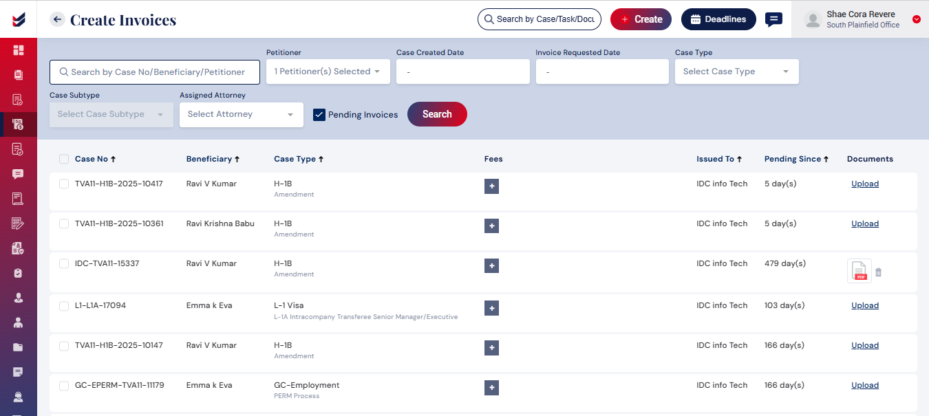Open the chat messages icon in header
The image size is (929, 416).
point(773,19)
